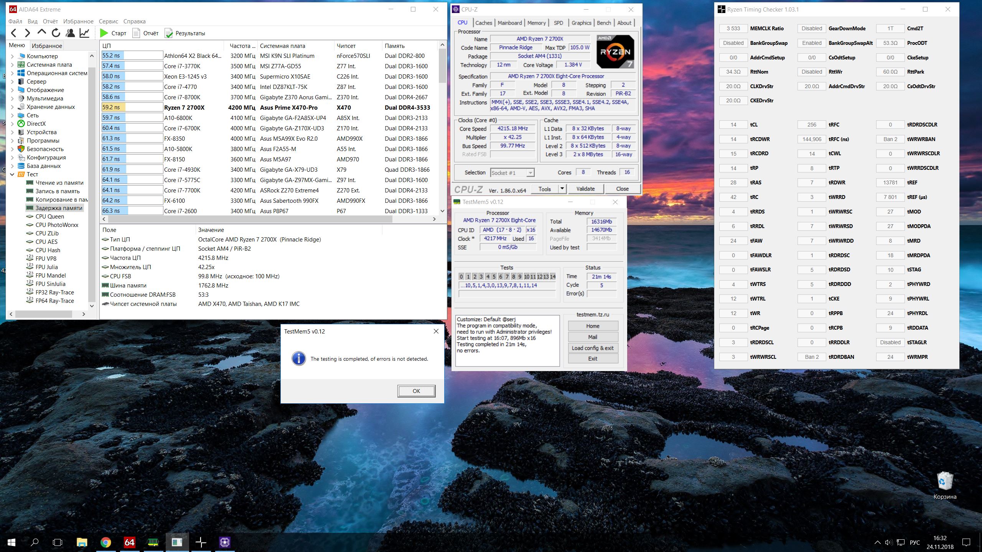Click the AIDA64 back arrow icon
The height and width of the screenshot is (552, 982).
point(14,33)
